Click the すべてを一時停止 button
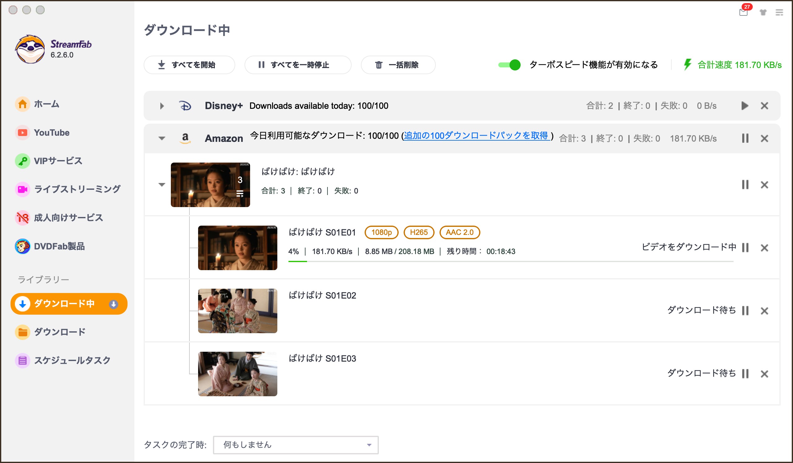Image resolution: width=793 pixels, height=463 pixels. (x=298, y=65)
